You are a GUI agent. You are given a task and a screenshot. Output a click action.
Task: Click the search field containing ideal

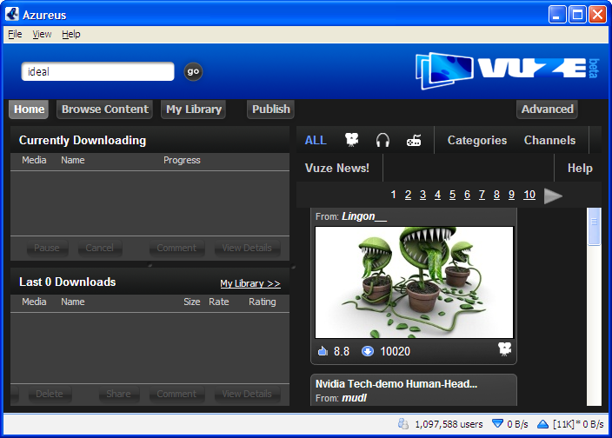point(97,71)
